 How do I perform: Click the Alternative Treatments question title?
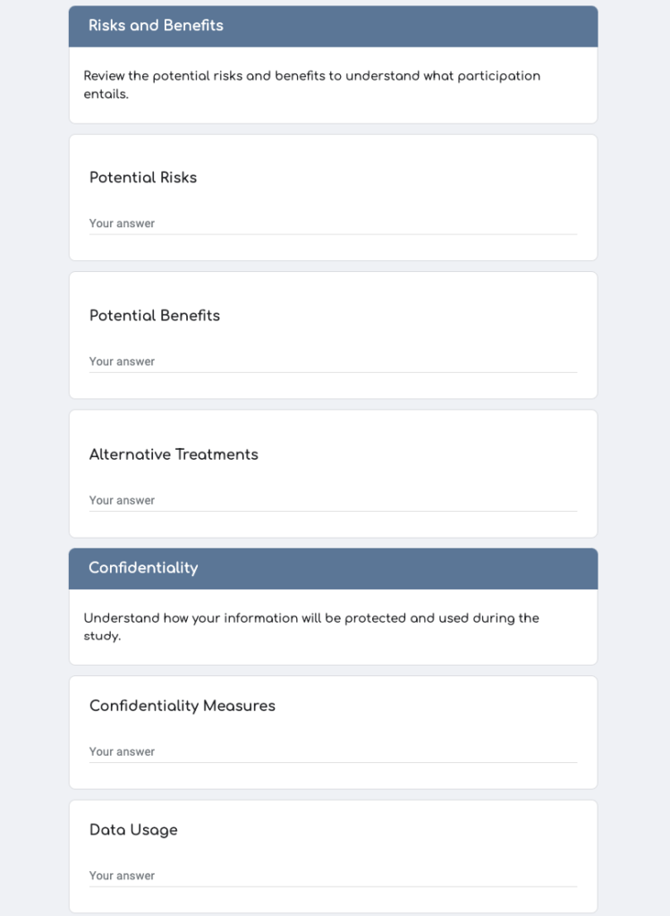[173, 454]
